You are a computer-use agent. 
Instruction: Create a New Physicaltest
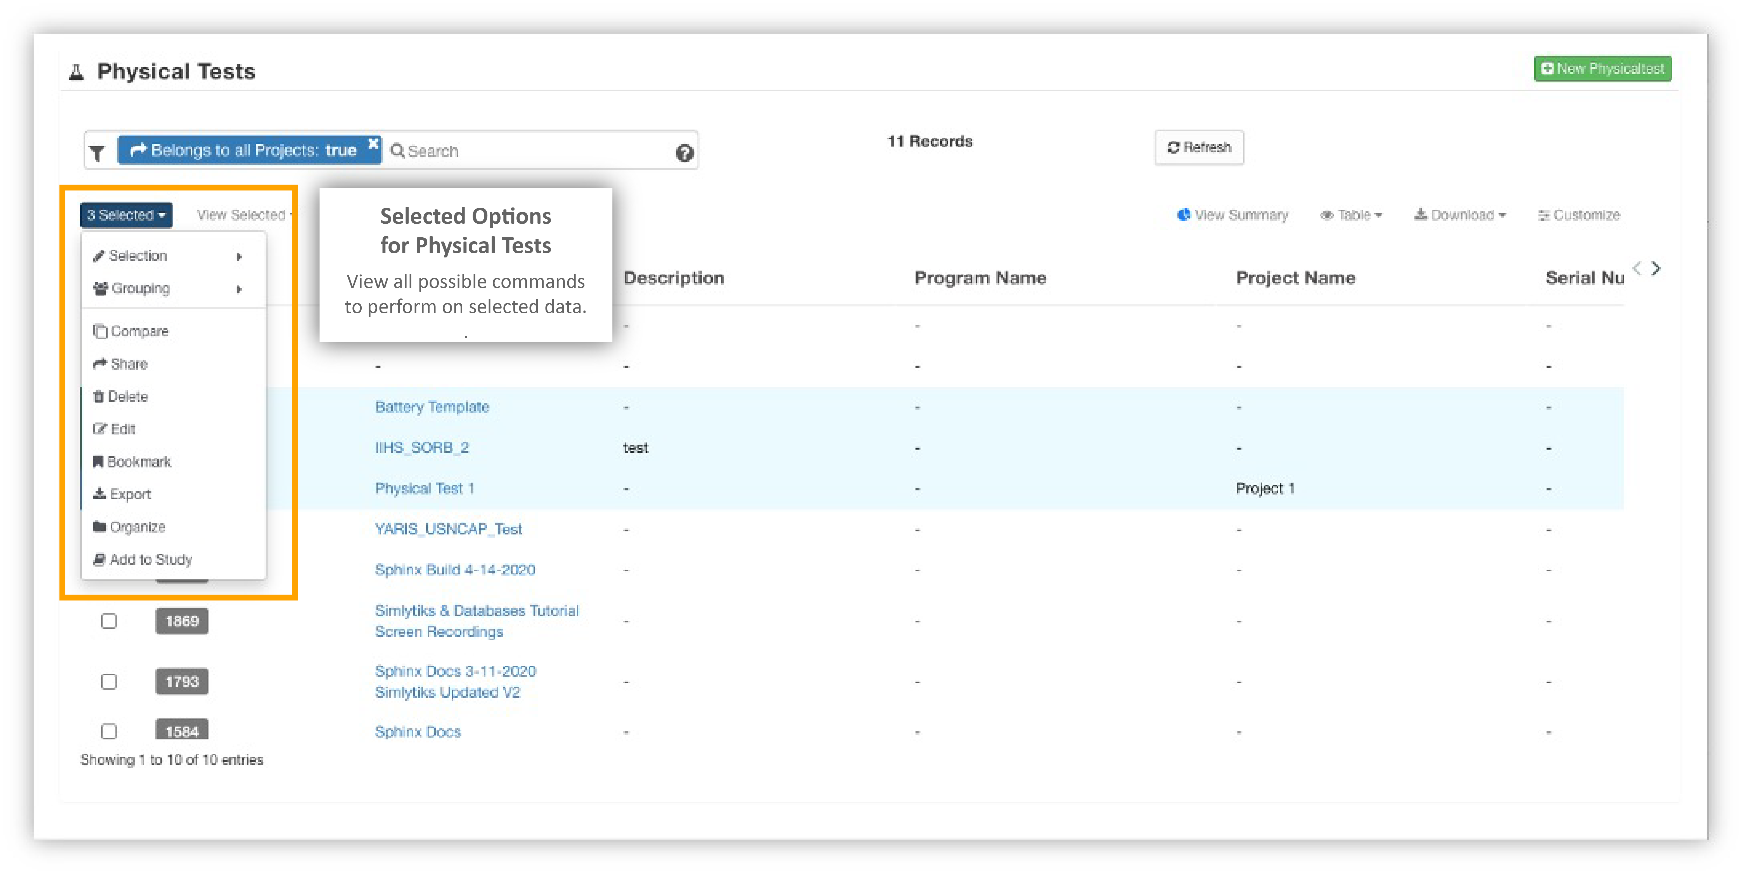[1602, 68]
